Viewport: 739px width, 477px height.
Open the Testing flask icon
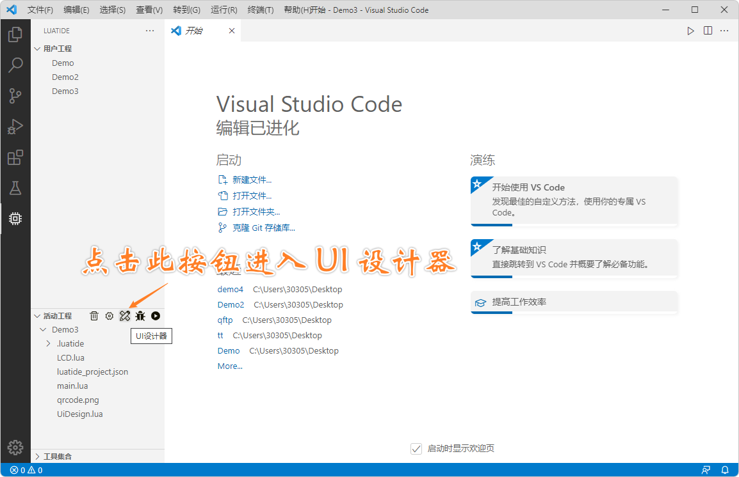(15, 188)
